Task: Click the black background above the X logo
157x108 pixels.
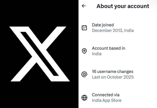Action: (39, 10)
